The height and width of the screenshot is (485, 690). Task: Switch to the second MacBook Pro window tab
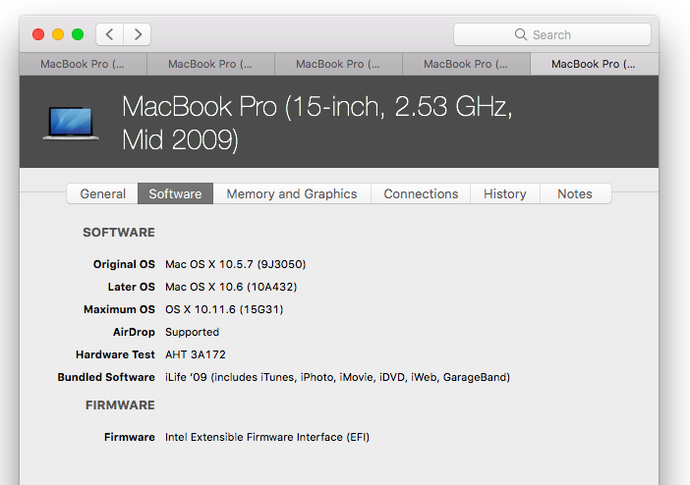[x=210, y=64]
